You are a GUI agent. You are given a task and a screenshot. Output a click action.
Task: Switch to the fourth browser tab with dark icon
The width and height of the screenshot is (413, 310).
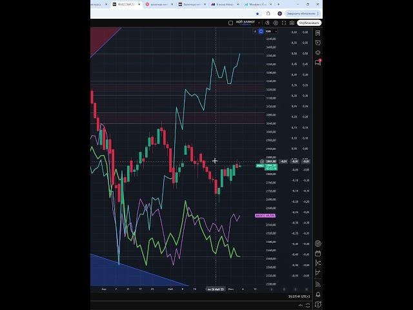192,5
